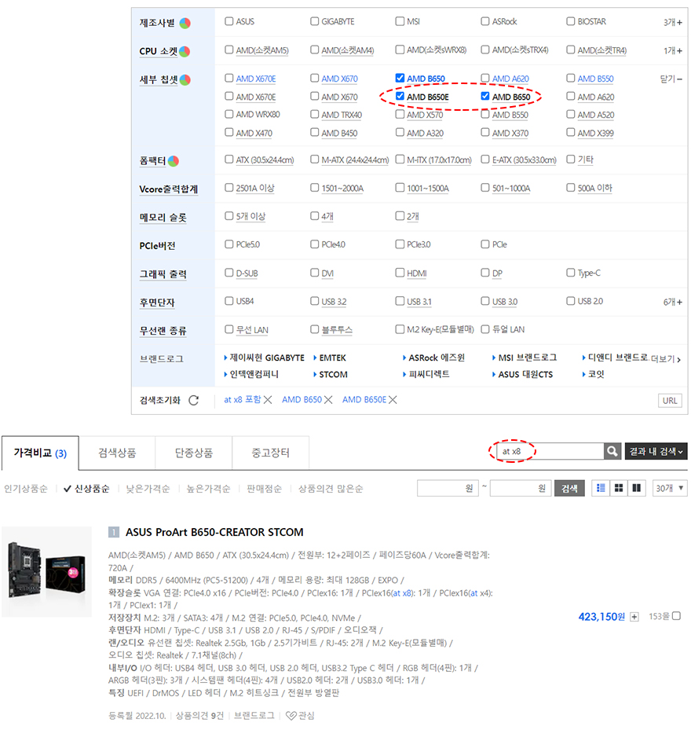Open ASUS ProArt B650-CREATOR product thumbnail

[x=46, y=571]
